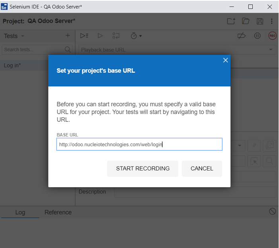Open an existing project folder icon
The image size is (279, 248).
246,21
